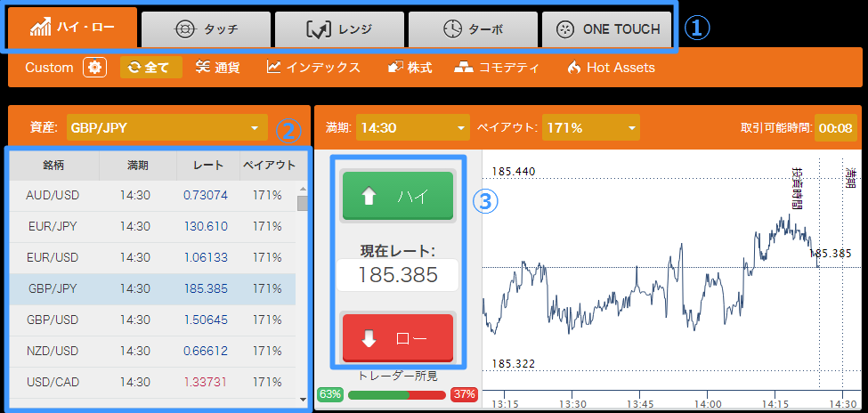
Task: Filter assets by 株式
Action: click(x=410, y=68)
